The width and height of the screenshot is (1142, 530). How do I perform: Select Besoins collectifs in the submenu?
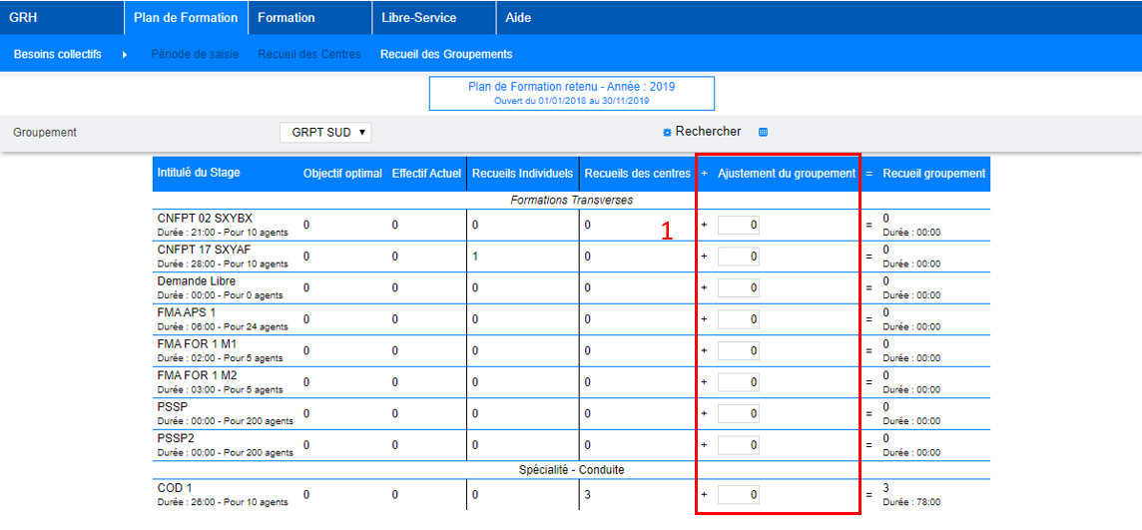[x=58, y=54]
